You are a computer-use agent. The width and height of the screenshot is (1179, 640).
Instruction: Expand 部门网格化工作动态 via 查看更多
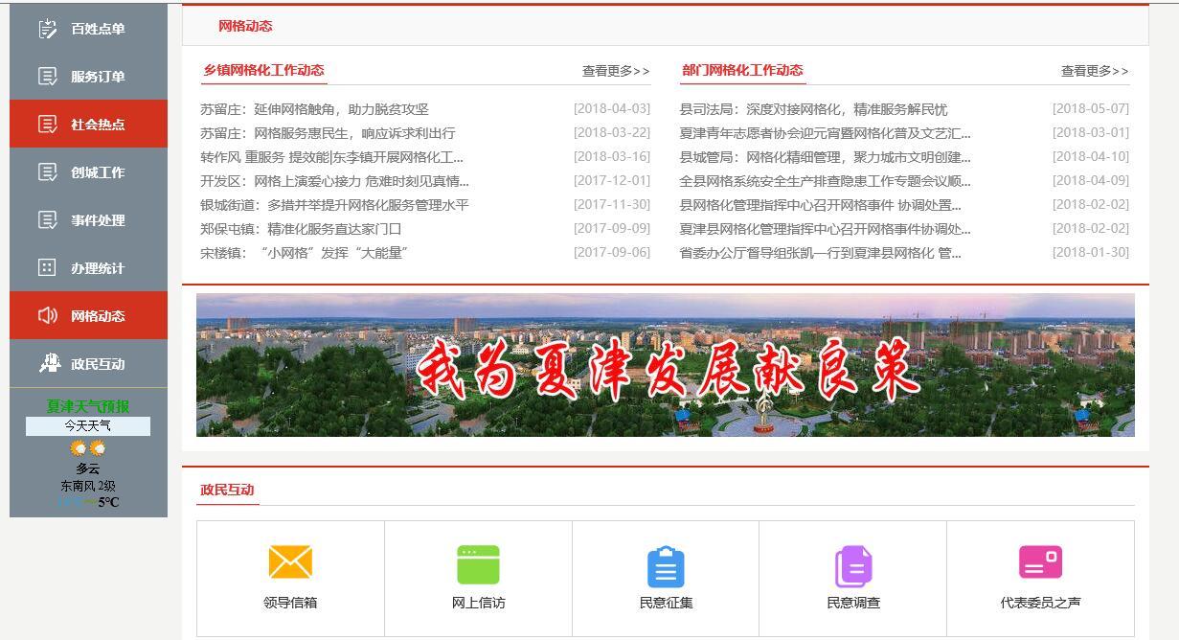(1093, 70)
